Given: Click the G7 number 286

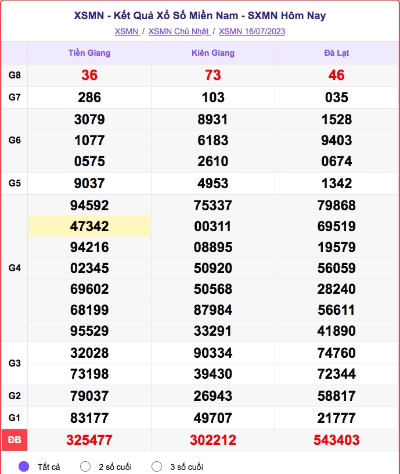Looking at the screenshot, I should point(89,98).
